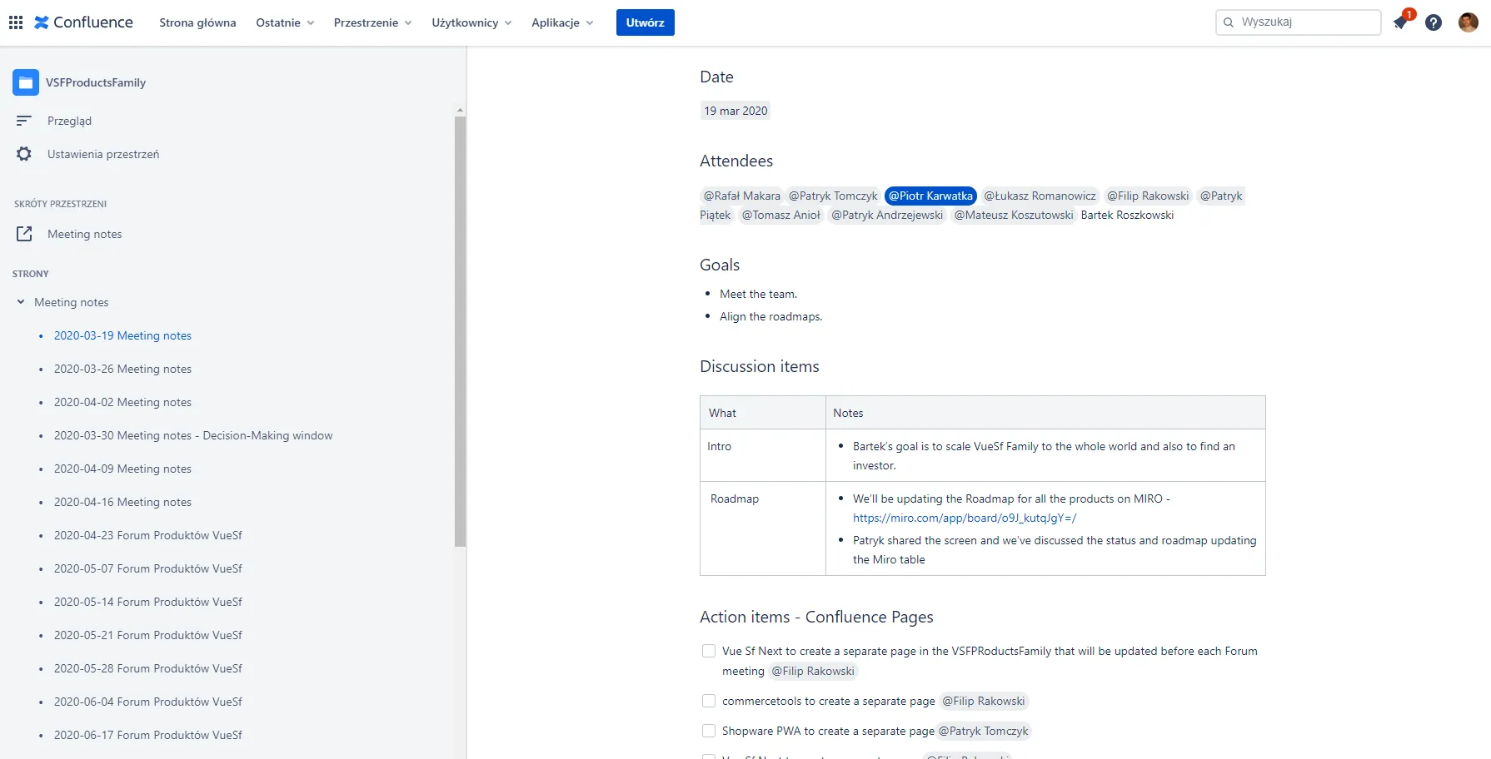Click the Ustawienia przestrzeń gear icon
Image resolution: width=1491 pixels, height=759 pixels.
click(x=24, y=154)
